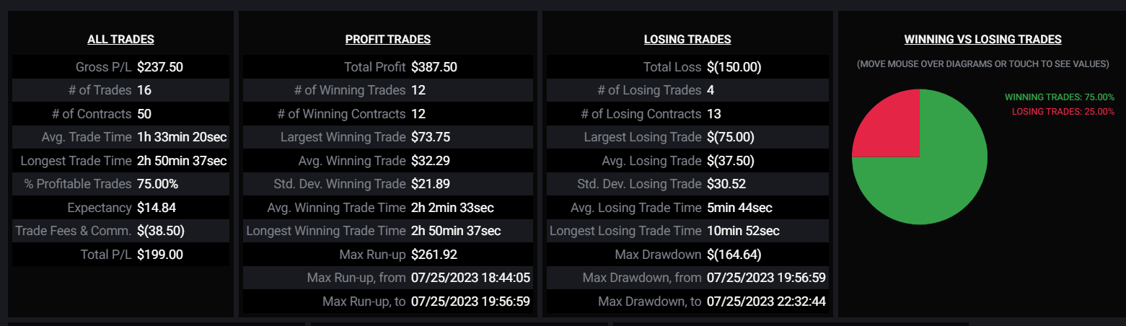The height and width of the screenshot is (326, 1126).
Task: Click the Trade Fees & Comm. row
Action: click(120, 231)
